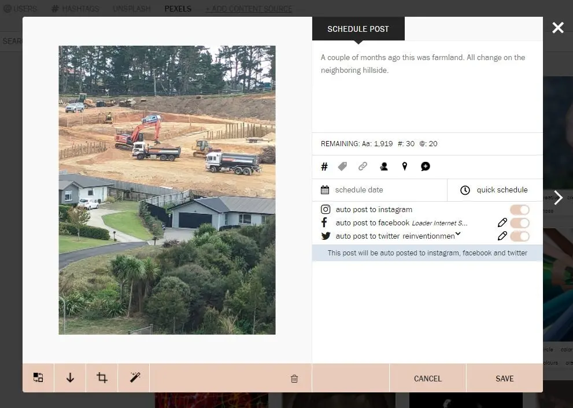
Task: Download the image with arrow icon
Action: [x=70, y=378]
